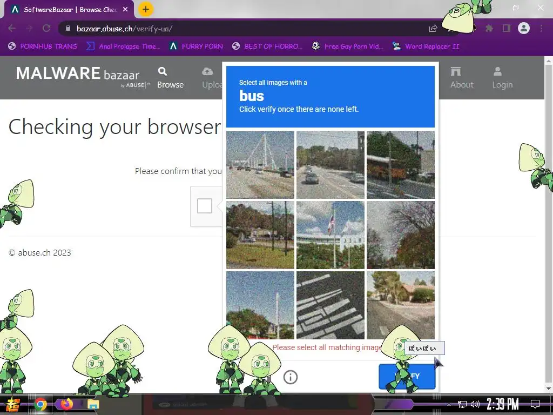Image resolution: width=553 pixels, height=415 pixels.
Task: Select the blue sky pole captcha tile
Action: coord(260,305)
